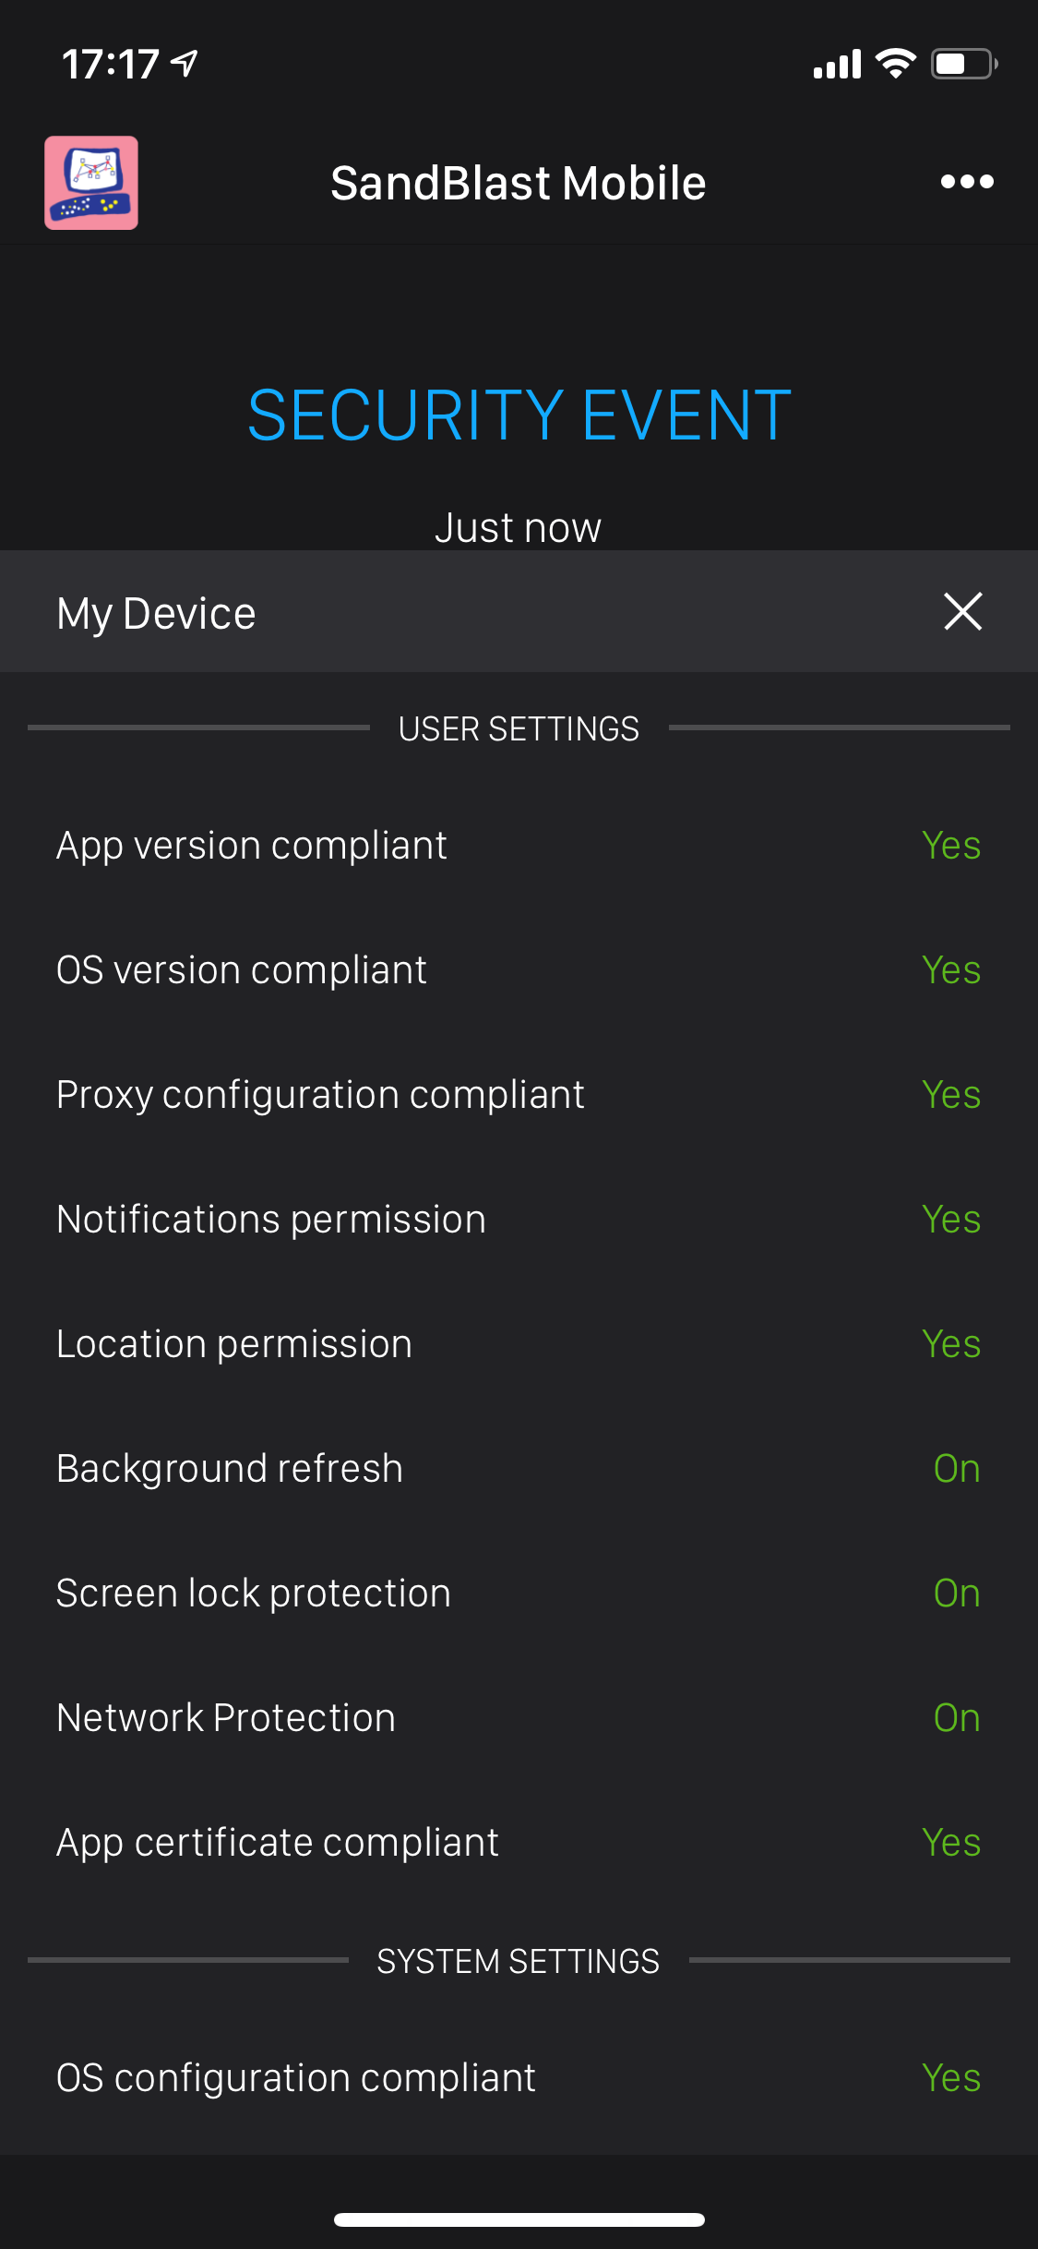Toggle Screen lock protection On status

click(956, 1594)
